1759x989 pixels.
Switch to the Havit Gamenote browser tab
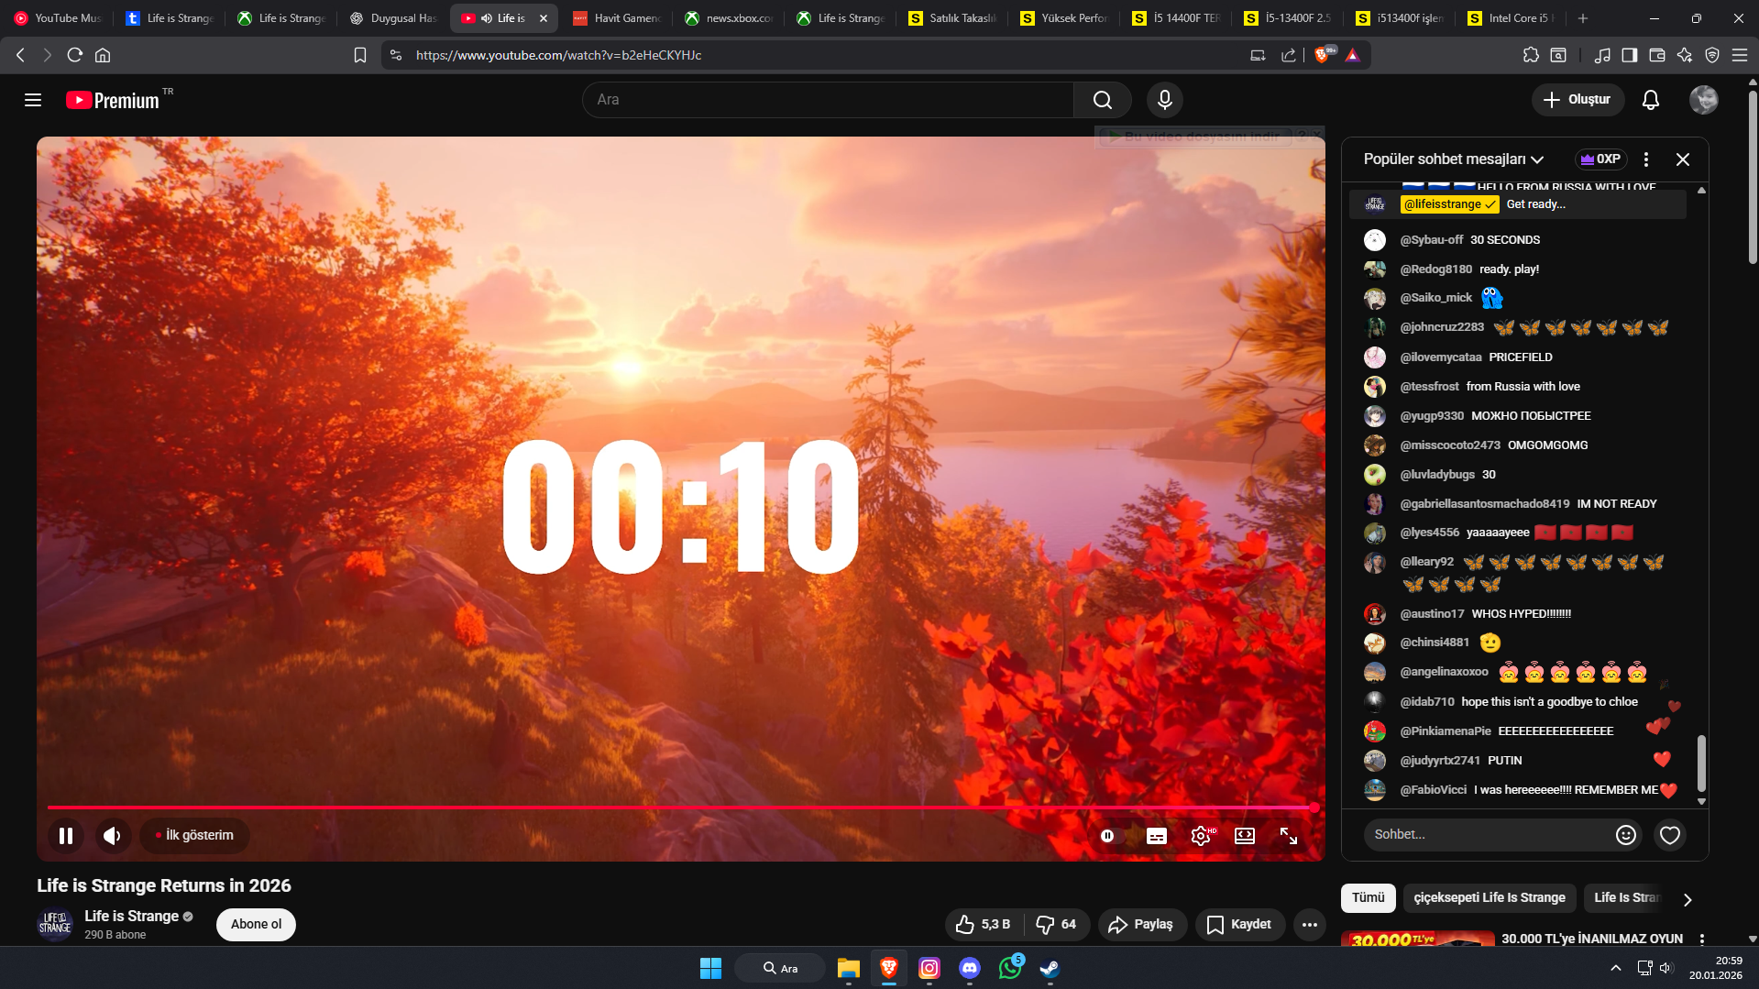click(617, 18)
